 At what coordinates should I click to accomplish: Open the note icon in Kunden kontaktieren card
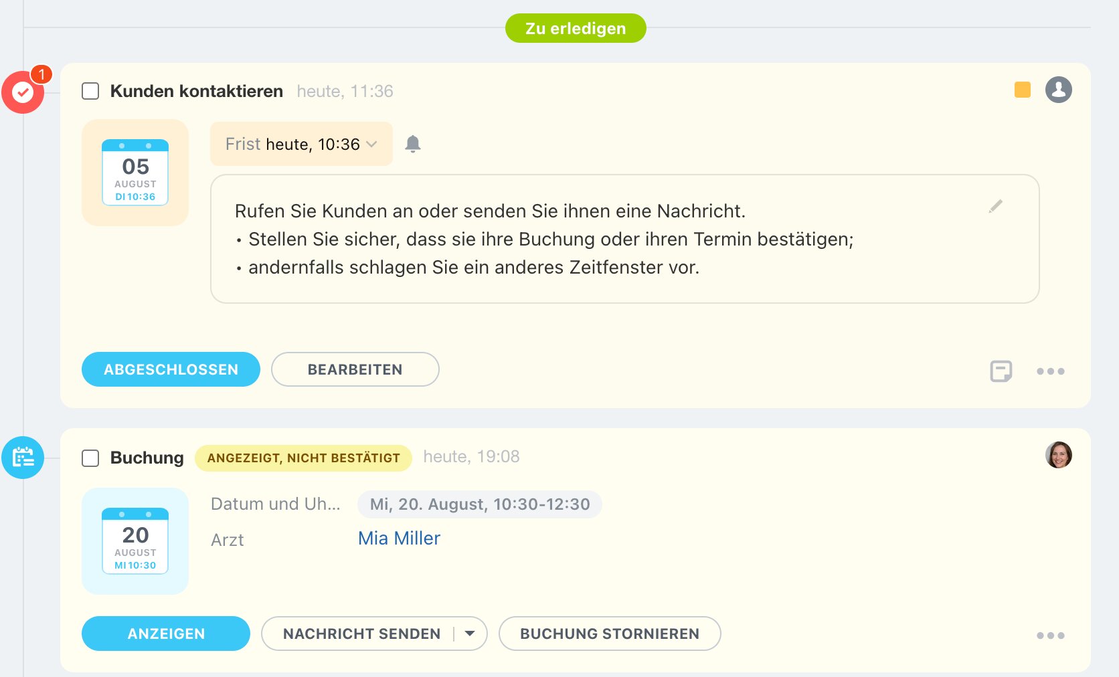(x=1001, y=371)
